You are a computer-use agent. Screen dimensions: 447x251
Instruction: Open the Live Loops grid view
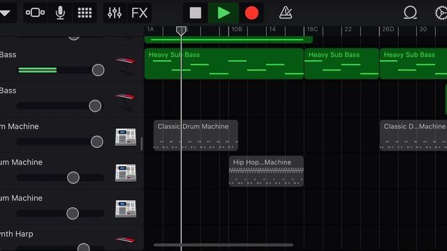click(x=85, y=13)
